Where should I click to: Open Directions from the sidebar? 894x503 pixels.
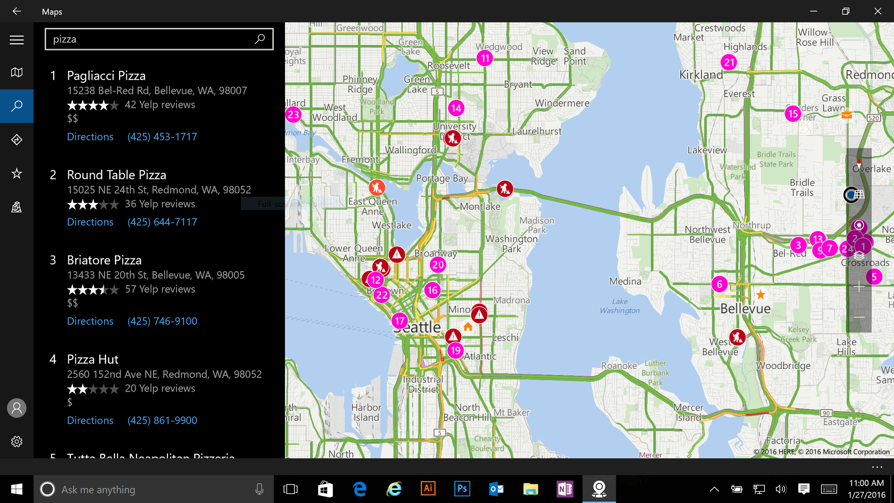point(16,140)
